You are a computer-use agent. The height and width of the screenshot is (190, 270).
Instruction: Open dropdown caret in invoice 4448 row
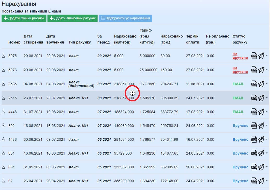(x=267, y=112)
